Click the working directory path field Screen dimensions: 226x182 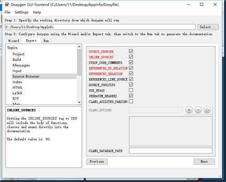pos(100,27)
